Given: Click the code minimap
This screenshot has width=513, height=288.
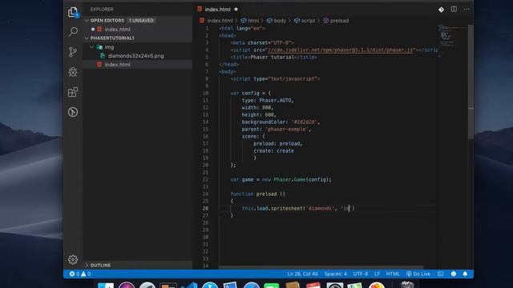Looking at the screenshot, I should coord(451,41).
